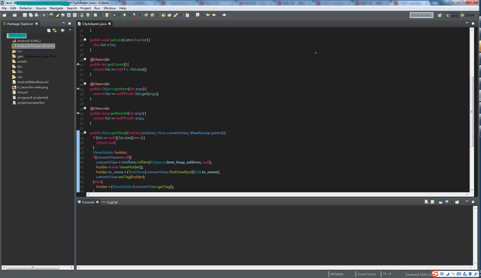Select the res folder

[x=17, y=77]
